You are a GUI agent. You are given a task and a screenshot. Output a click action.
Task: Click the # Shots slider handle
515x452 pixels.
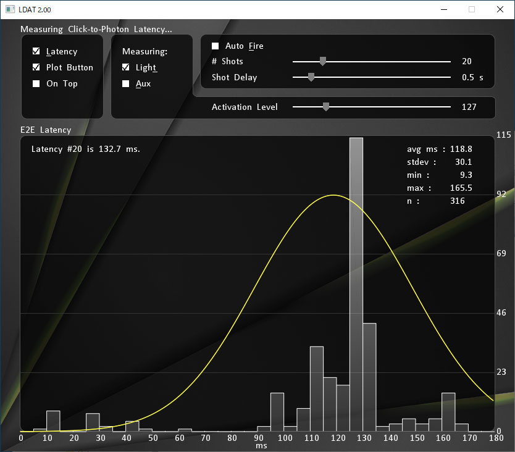[322, 61]
